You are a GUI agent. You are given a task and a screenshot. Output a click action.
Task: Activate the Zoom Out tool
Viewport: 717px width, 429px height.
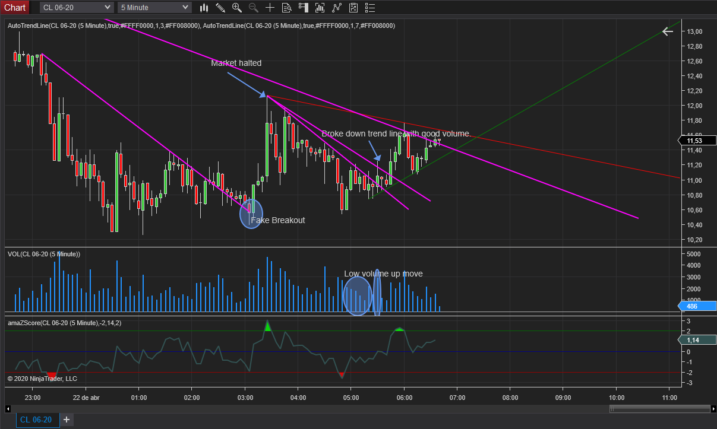pos(253,8)
